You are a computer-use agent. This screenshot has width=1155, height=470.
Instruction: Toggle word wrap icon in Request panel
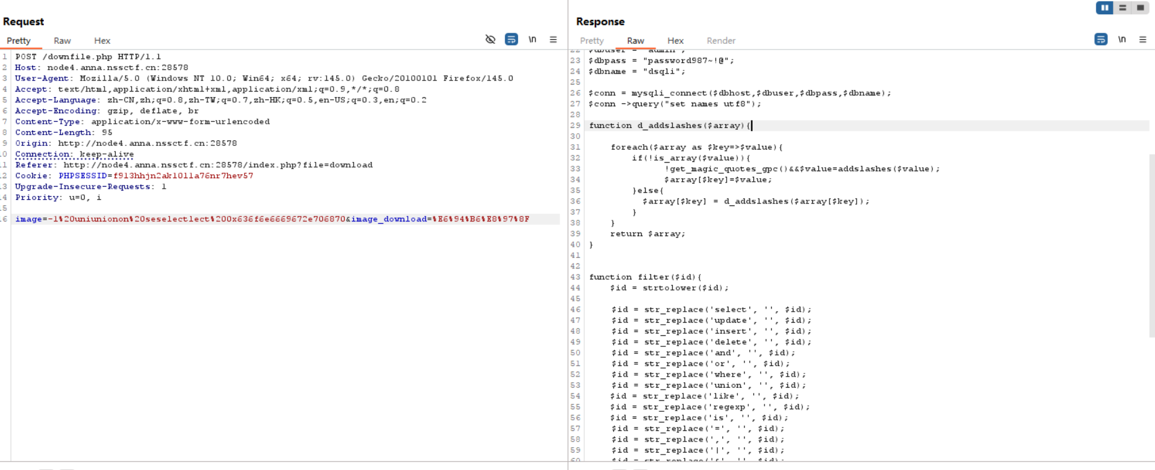511,40
